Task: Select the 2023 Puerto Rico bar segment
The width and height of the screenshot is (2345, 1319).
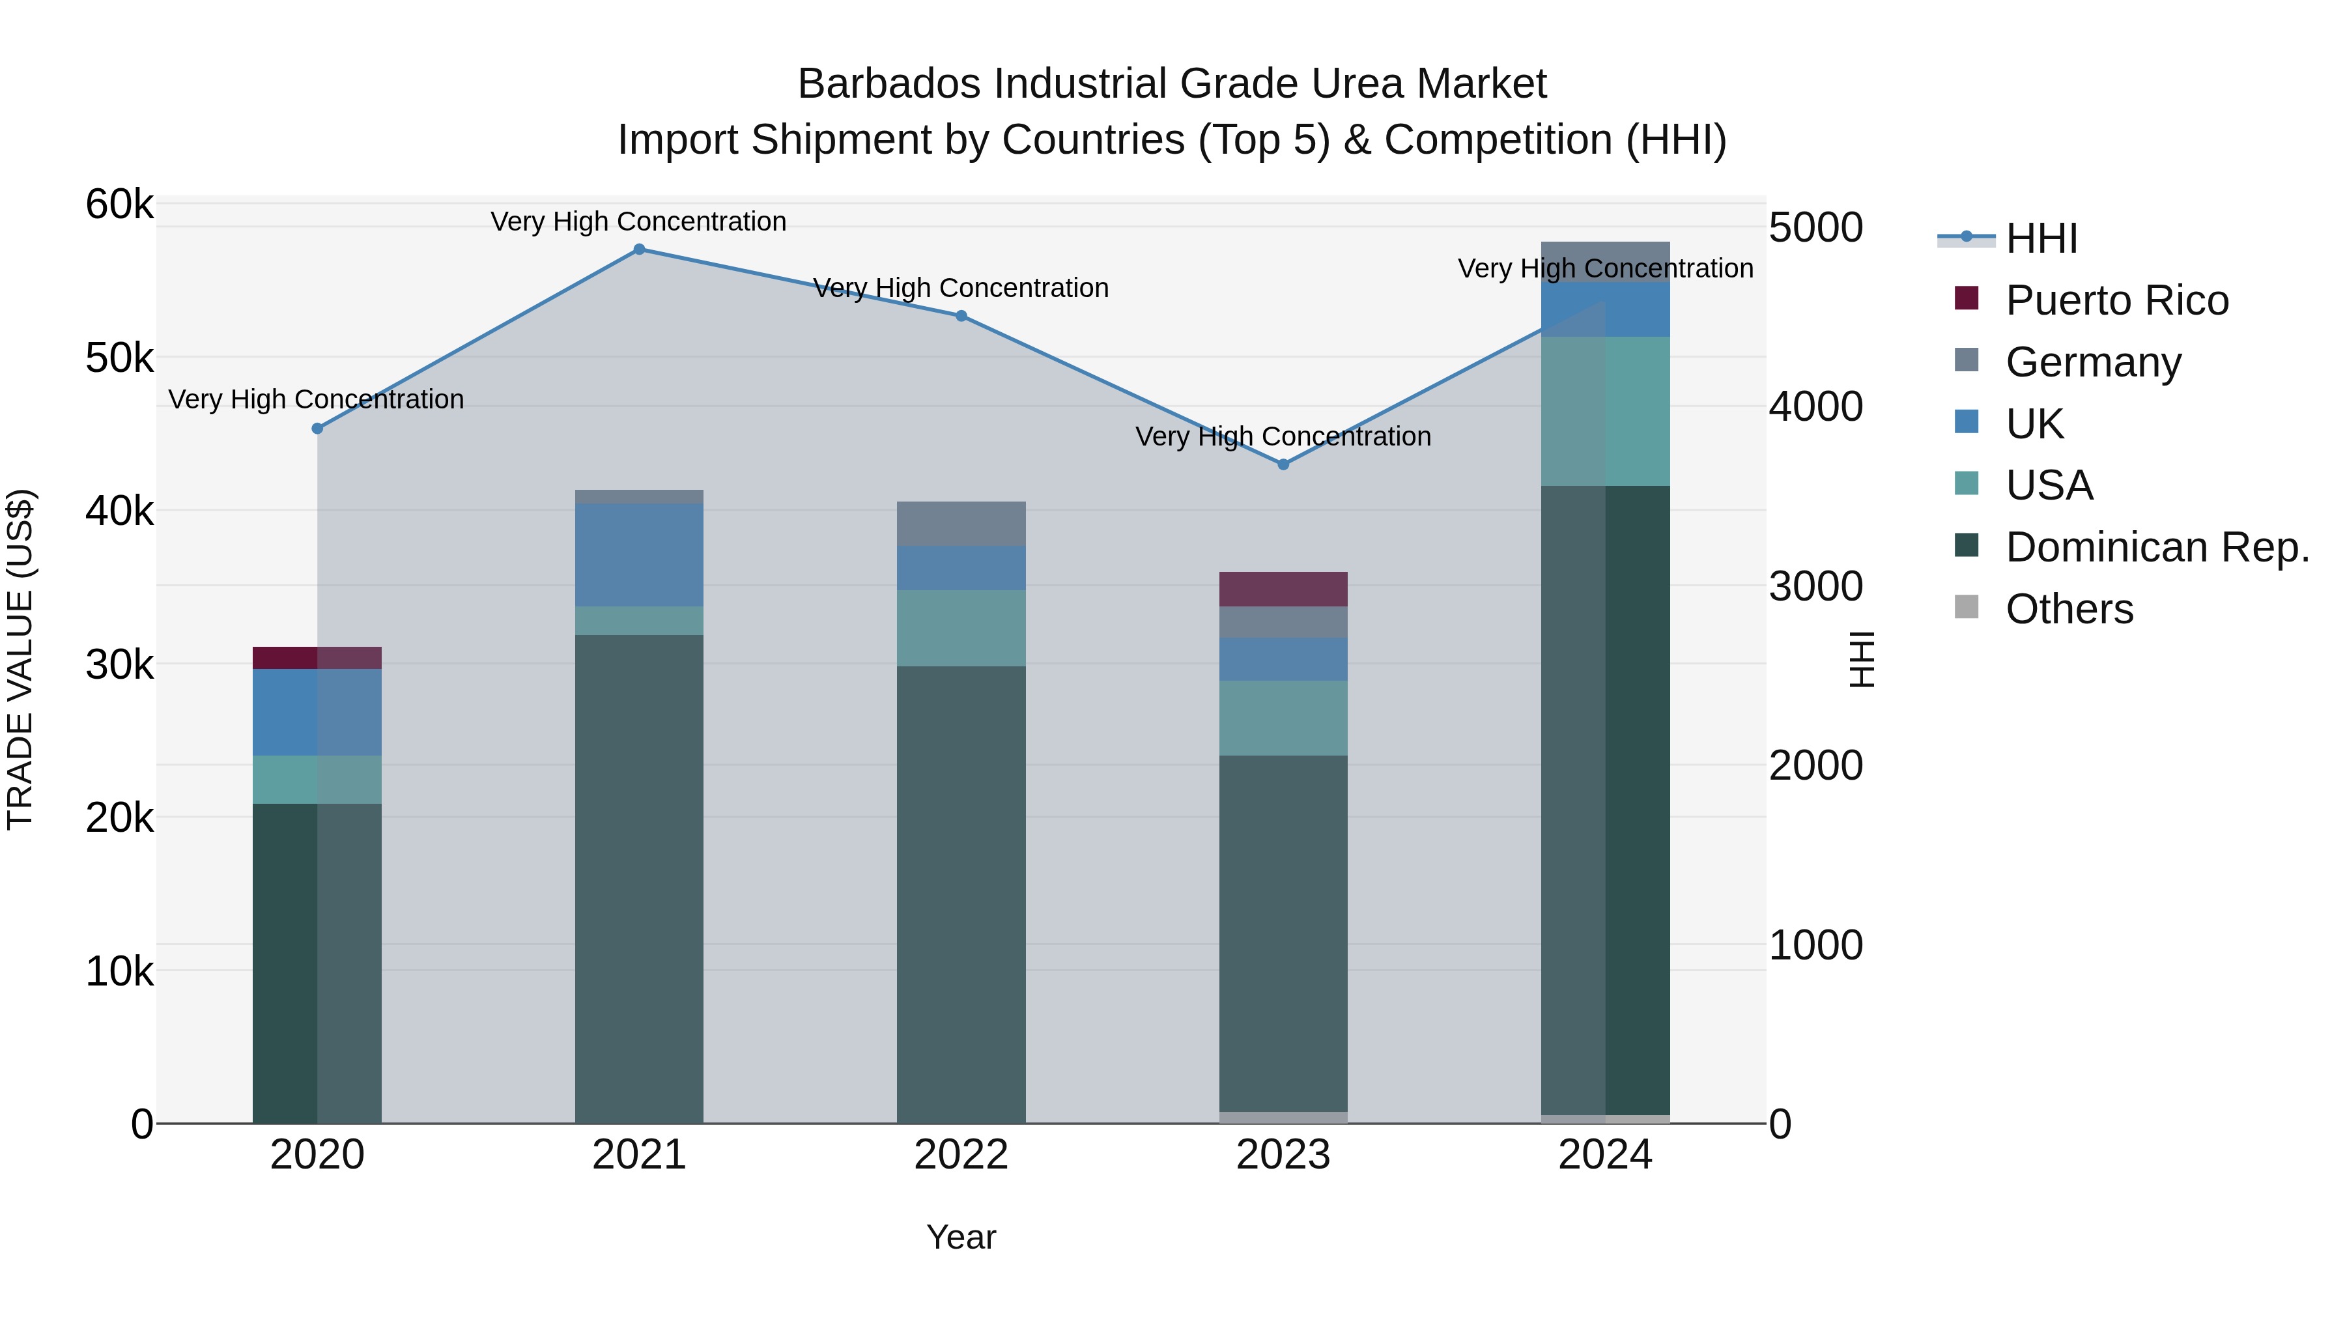Action: coord(1283,589)
